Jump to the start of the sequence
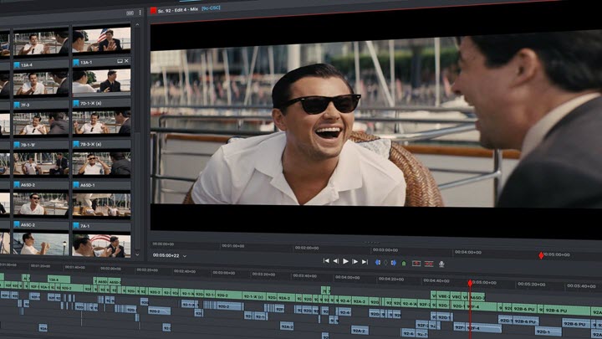Image resolution: width=602 pixels, height=339 pixels. tap(326, 262)
